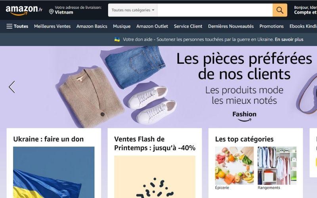Click the Amazon Fashion logo in banner
The height and width of the screenshot is (198, 317).
[244, 116]
